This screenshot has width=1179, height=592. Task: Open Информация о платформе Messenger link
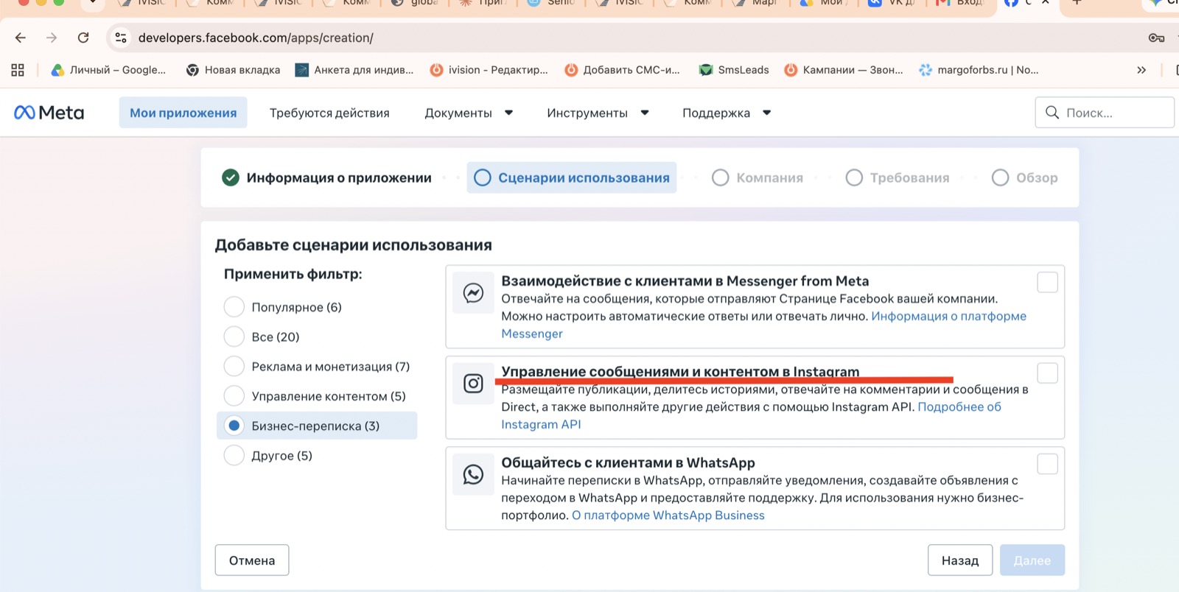point(948,316)
